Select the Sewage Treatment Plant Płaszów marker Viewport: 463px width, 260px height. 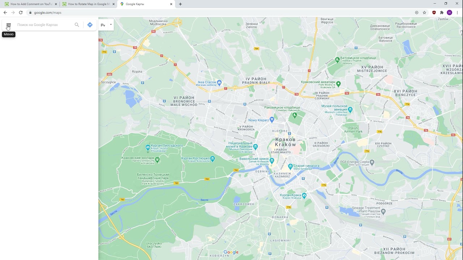pos(383,211)
